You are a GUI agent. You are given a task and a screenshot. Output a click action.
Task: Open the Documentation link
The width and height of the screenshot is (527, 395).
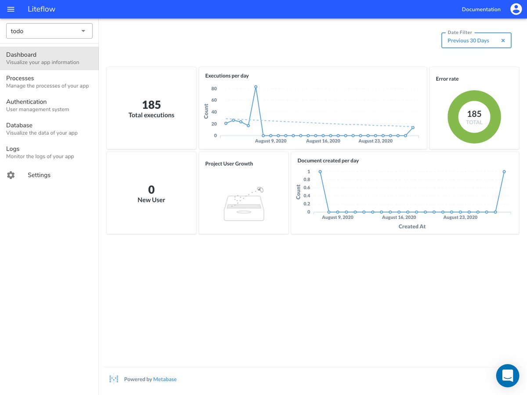pyautogui.click(x=481, y=9)
